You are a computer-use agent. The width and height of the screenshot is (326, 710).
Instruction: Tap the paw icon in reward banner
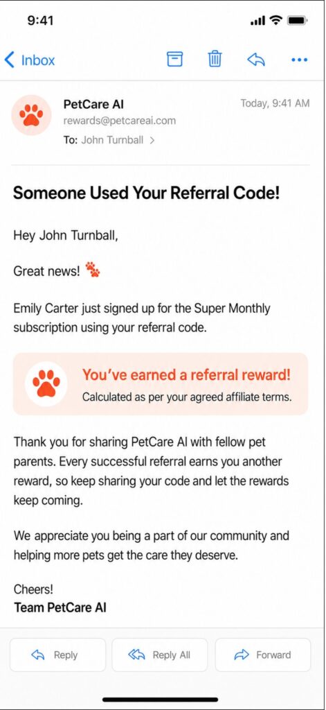(x=46, y=384)
